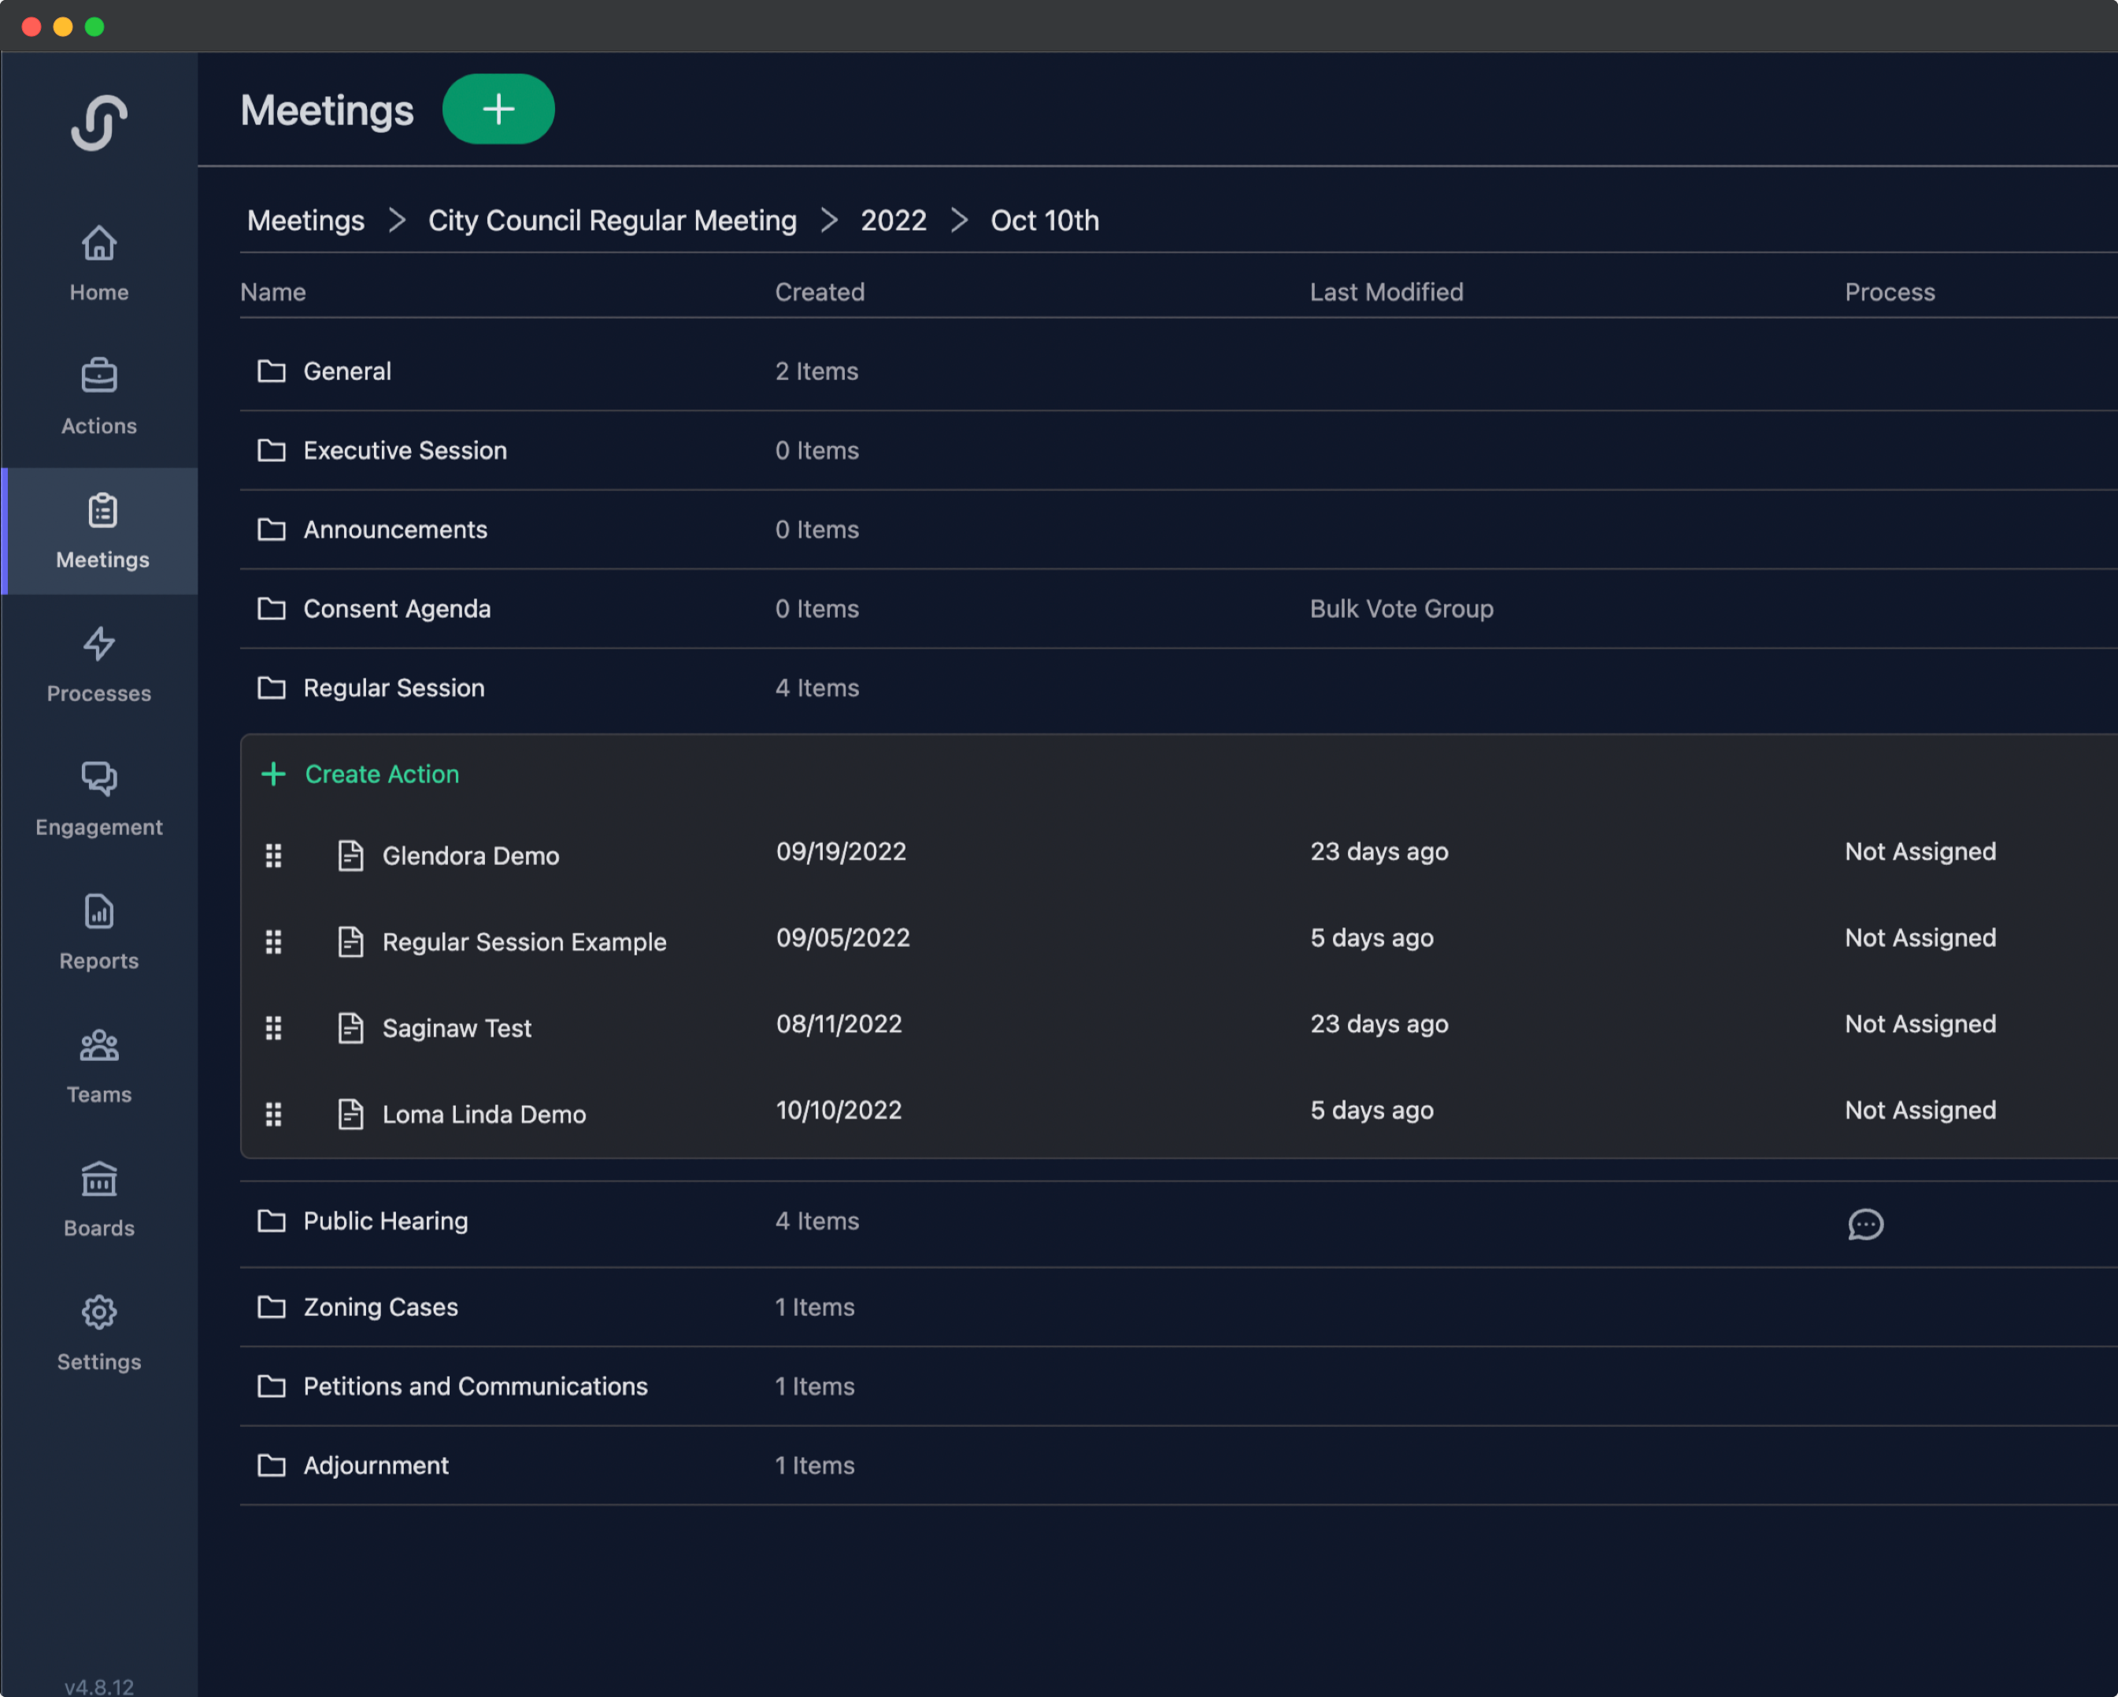Image resolution: width=2118 pixels, height=1697 pixels.
Task: Click the drag handle for Glendora Demo
Action: point(274,856)
